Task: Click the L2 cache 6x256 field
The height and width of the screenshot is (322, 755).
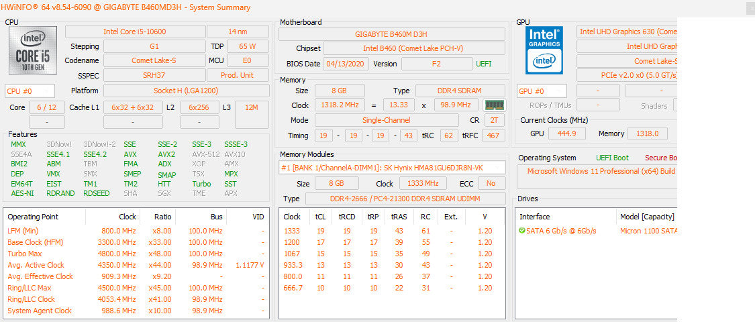Action: coord(199,107)
